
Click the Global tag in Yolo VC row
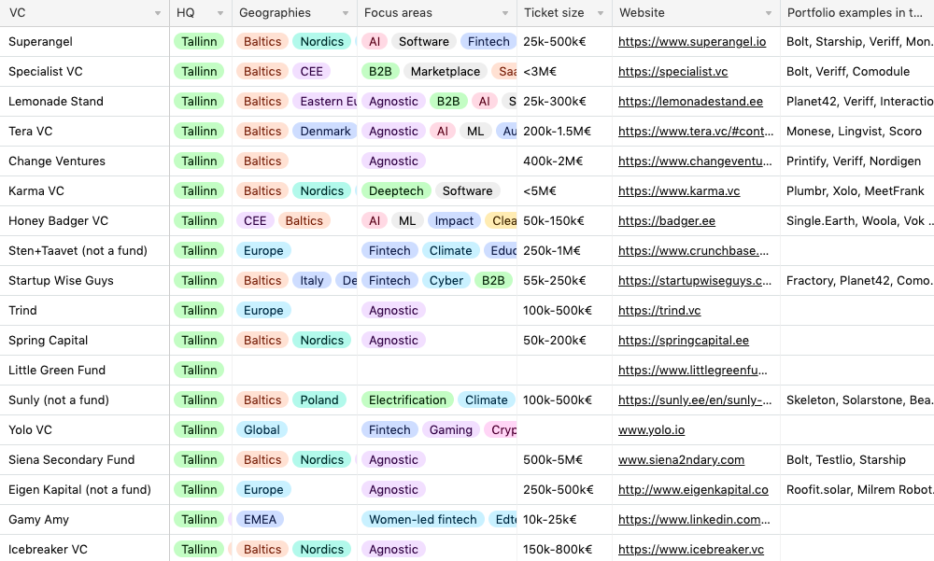[x=262, y=429]
